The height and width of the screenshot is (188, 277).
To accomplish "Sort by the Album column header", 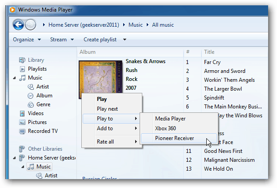I will pos(130,52).
